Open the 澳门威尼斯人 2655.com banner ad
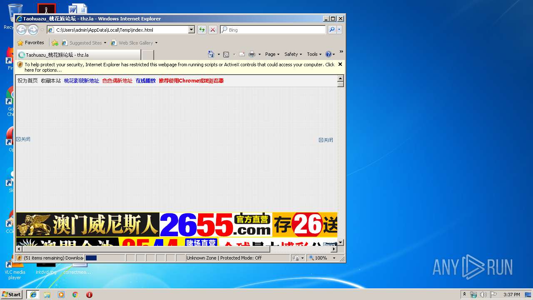This screenshot has width=533, height=300. (x=177, y=225)
